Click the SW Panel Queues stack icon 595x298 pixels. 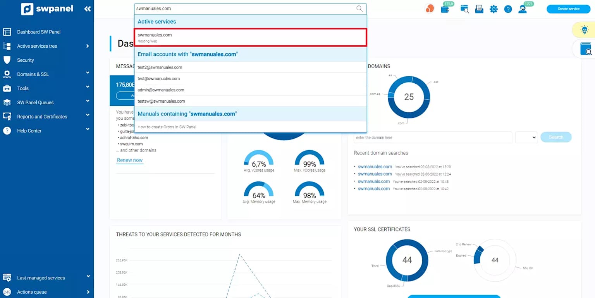point(7,103)
